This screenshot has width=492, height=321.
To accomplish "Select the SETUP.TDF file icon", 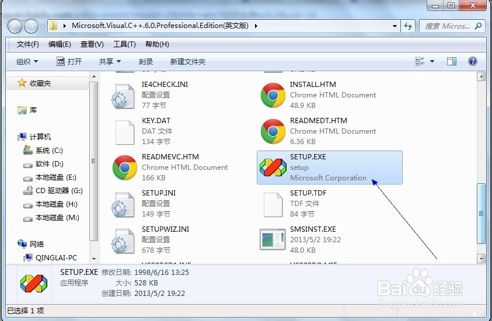I will [273, 205].
